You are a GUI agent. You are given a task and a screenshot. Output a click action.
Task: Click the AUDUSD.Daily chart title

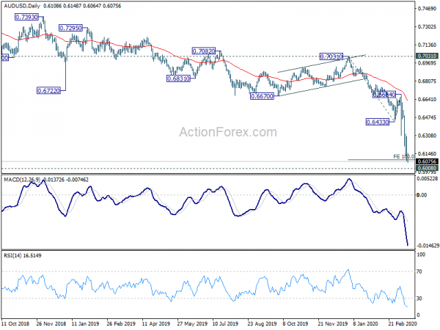click(22, 6)
